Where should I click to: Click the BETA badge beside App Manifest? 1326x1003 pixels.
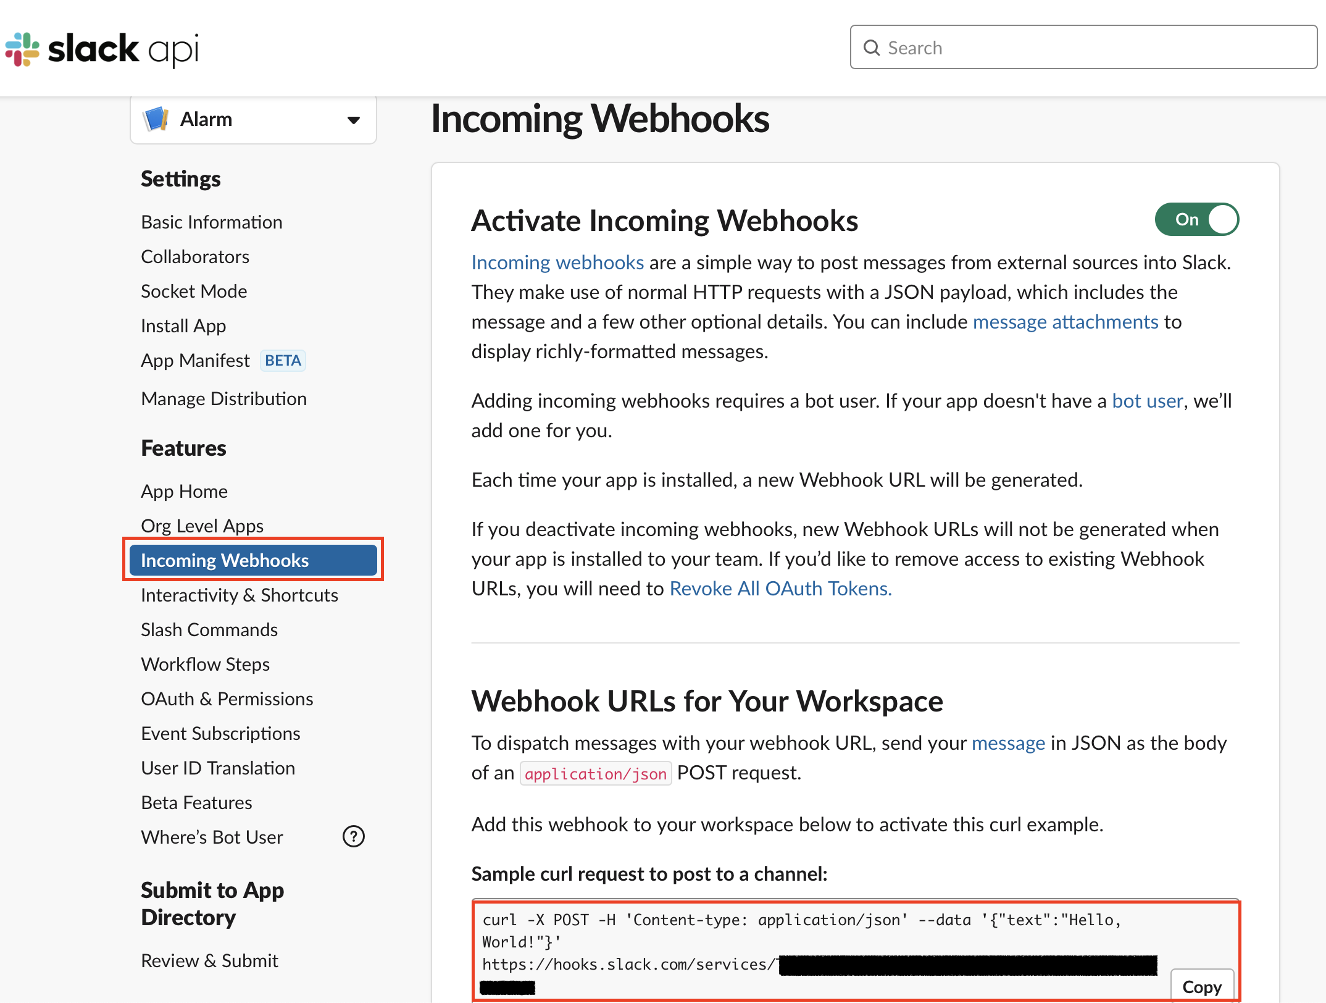283,360
